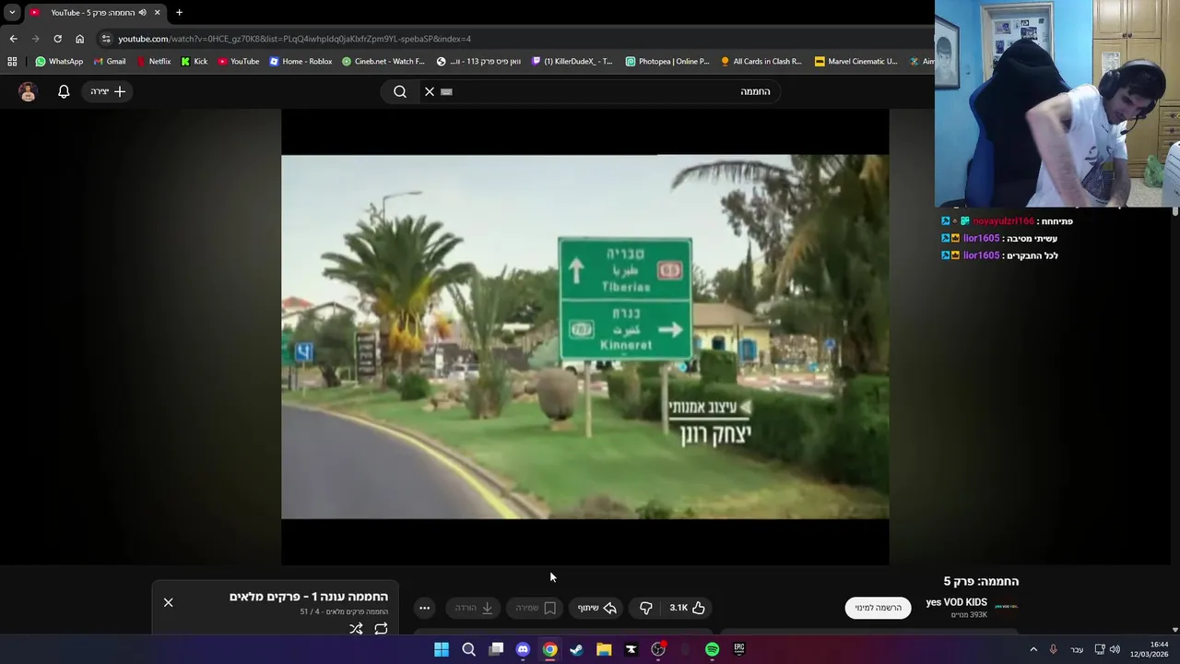Click the microphone icon in system tray
The width and height of the screenshot is (1180, 664).
pyautogui.click(x=1053, y=649)
